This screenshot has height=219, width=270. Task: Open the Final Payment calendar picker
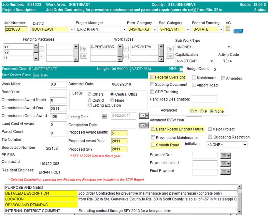(225, 172)
